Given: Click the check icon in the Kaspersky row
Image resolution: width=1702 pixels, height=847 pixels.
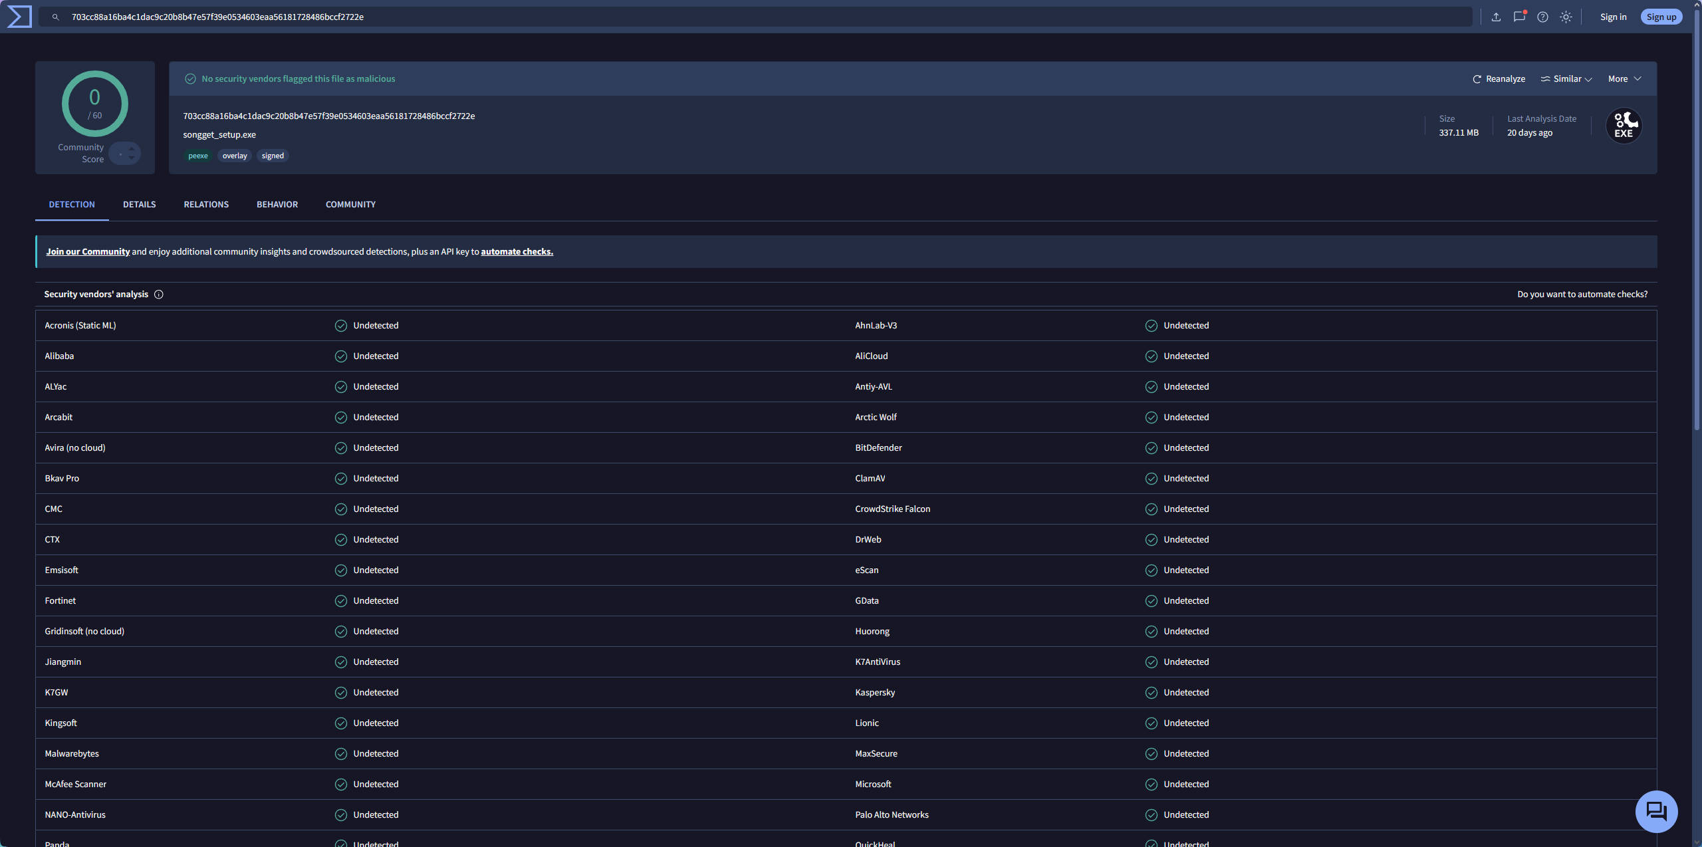Looking at the screenshot, I should click(1152, 693).
